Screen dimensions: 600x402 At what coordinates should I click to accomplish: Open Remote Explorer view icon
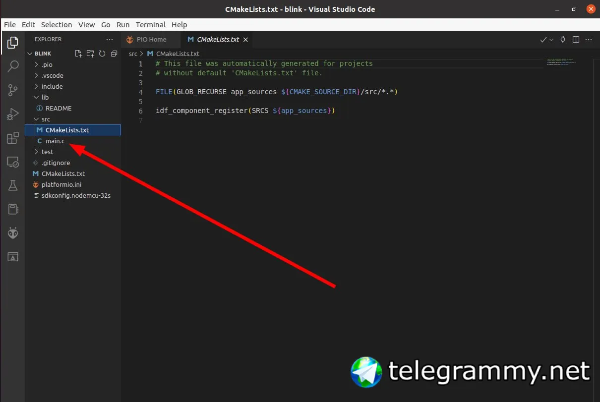(x=13, y=162)
